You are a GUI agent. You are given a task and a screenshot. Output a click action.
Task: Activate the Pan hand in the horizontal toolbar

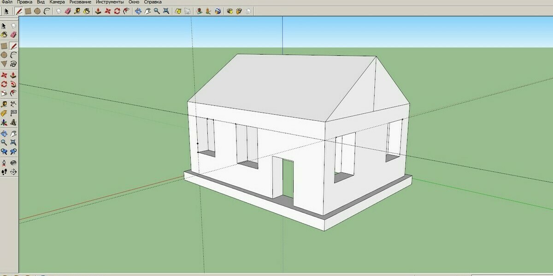click(147, 11)
